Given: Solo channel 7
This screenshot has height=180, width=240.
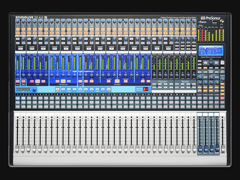Looking at the screenshot, I should click(52, 102).
